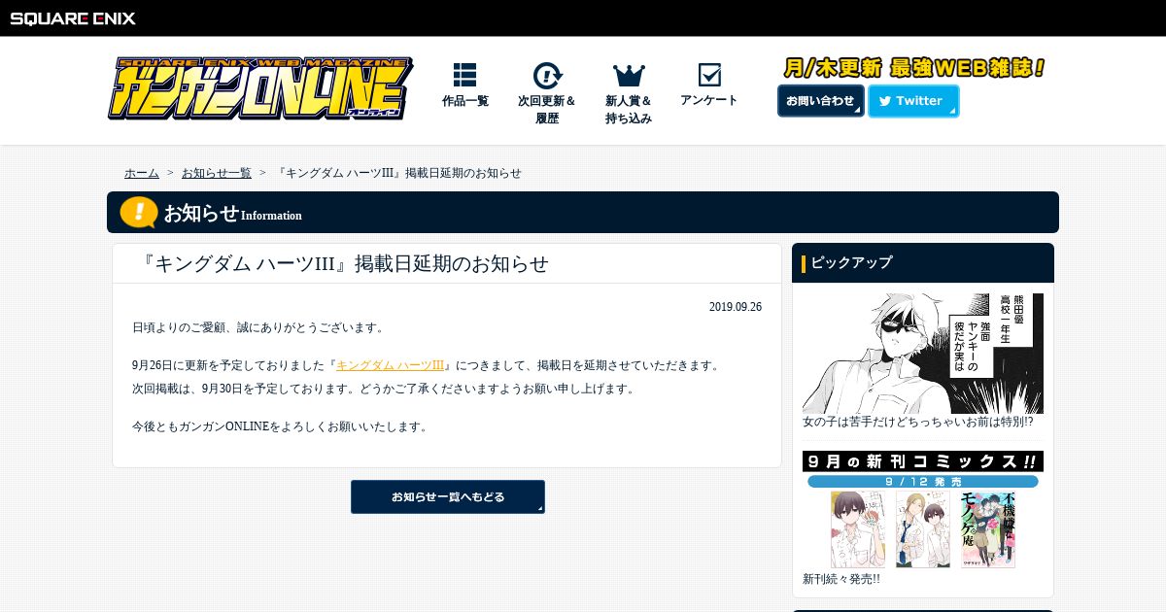This screenshot has height=612, width=1166.
Task: Open the Gangan ONLINE magazine logo
Action: tap(259, 88)
